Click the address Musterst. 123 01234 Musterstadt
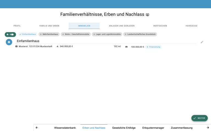211x131 pixels. tap(35, 46)
